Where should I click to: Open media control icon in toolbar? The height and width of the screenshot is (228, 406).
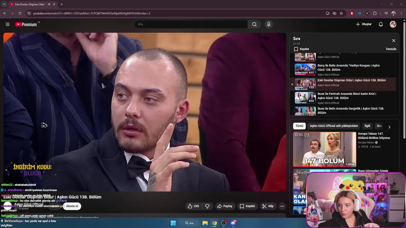386,13
